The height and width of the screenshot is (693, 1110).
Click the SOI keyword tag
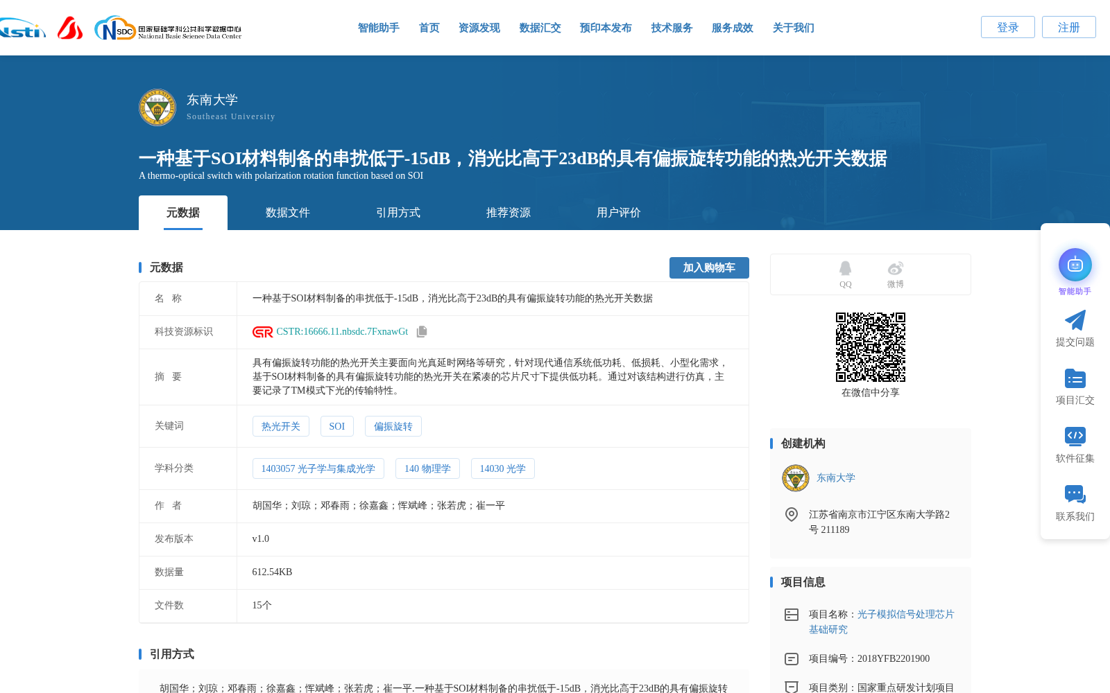[x=337, y=426]
